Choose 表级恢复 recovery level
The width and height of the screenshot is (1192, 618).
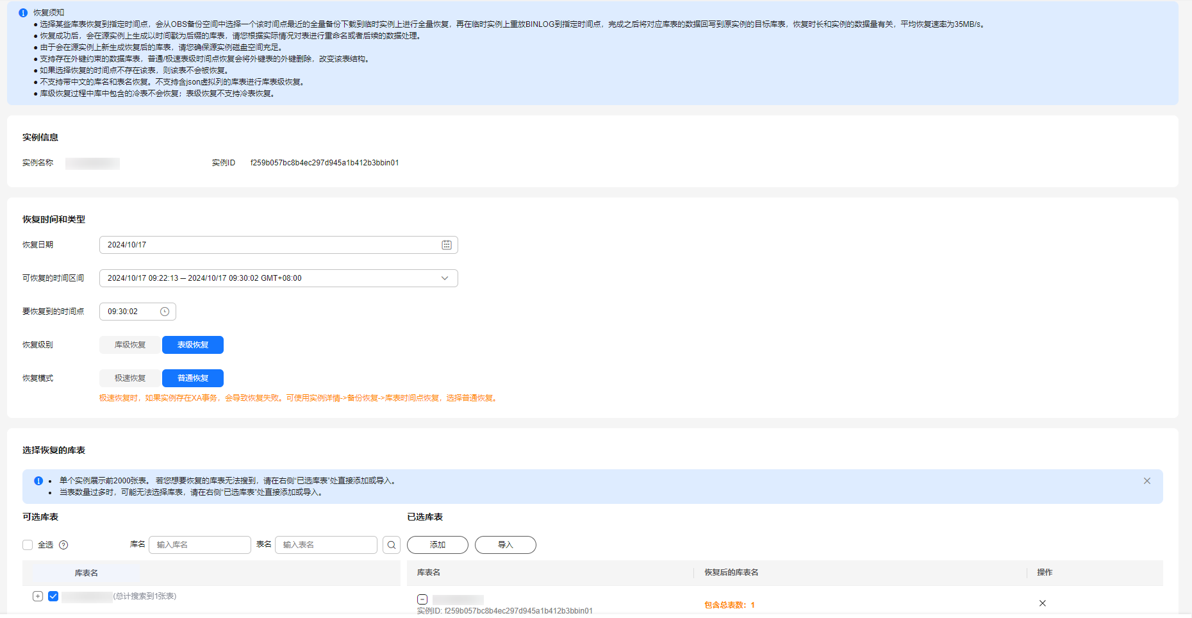point(193,345)
